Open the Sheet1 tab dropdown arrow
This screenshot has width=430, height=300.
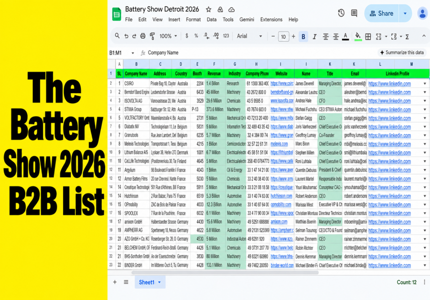(x=159, y=282)
